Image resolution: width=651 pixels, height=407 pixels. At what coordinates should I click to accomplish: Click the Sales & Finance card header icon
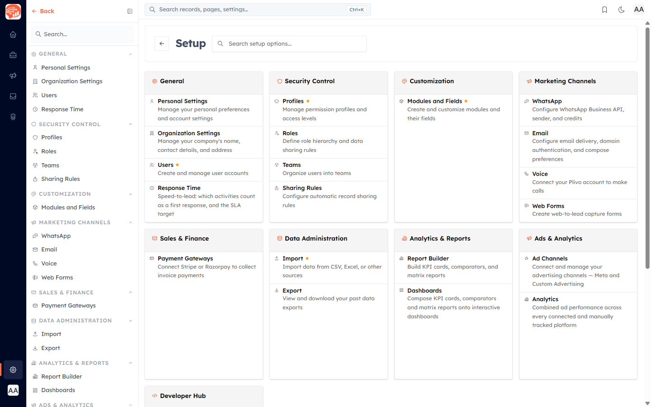point(155,238)
